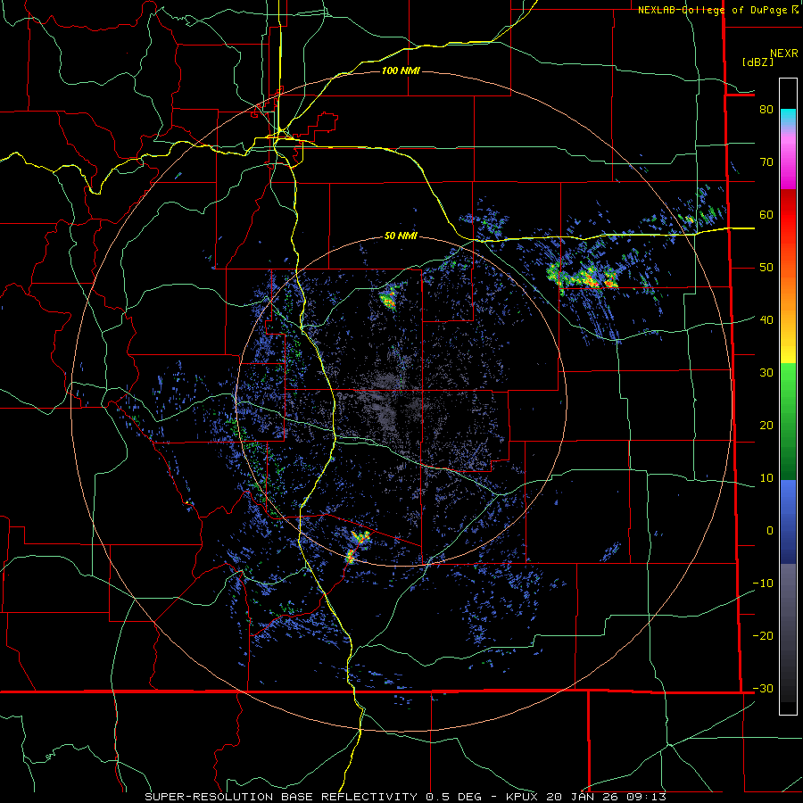Viewport: 803px width, 803px height.
Task: Click the -30 value on the dBZ scale
Action: 763,688
